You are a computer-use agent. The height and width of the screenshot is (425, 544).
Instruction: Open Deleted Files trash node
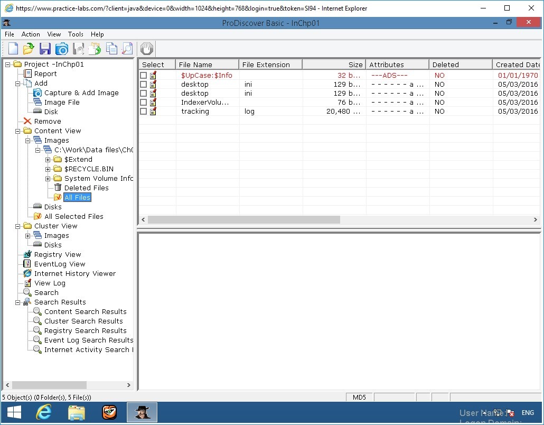[x=87, y=188]
